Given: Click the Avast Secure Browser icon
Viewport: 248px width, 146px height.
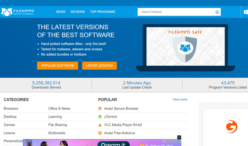Looking at the screenshot, I should (x=100, y=109).
